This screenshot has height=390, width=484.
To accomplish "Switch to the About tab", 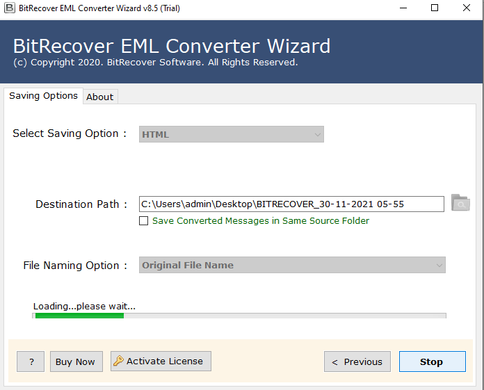I will click(x=99, y=97).
